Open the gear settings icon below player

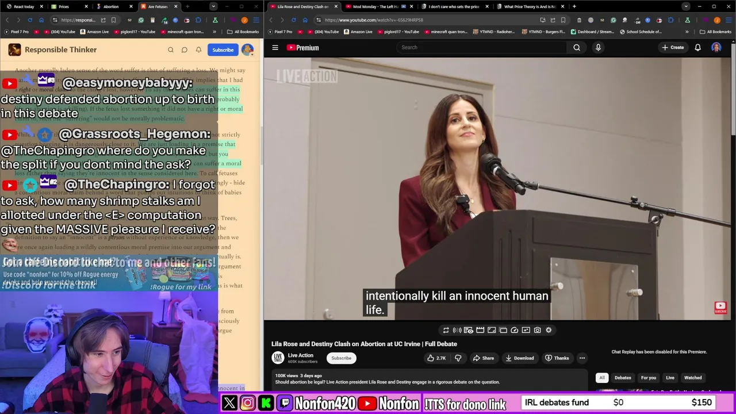[549, 330]
